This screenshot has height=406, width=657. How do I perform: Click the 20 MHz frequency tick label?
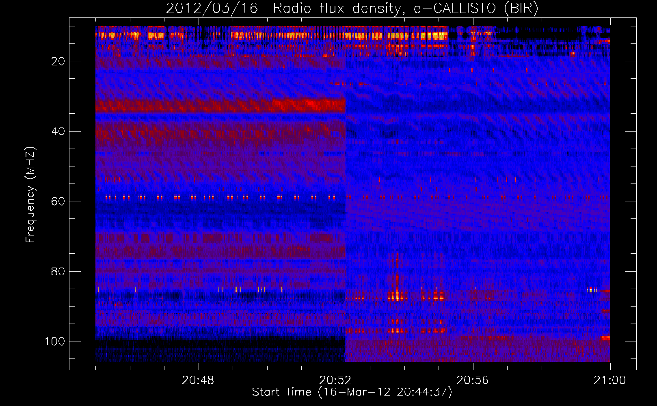[58, 61]
